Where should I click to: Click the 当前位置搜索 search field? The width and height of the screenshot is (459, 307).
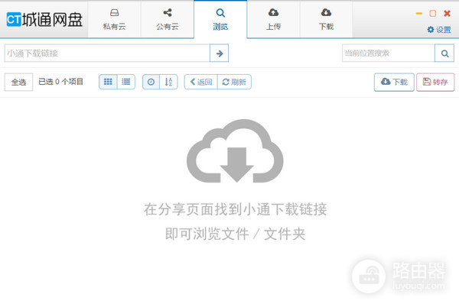389,53
